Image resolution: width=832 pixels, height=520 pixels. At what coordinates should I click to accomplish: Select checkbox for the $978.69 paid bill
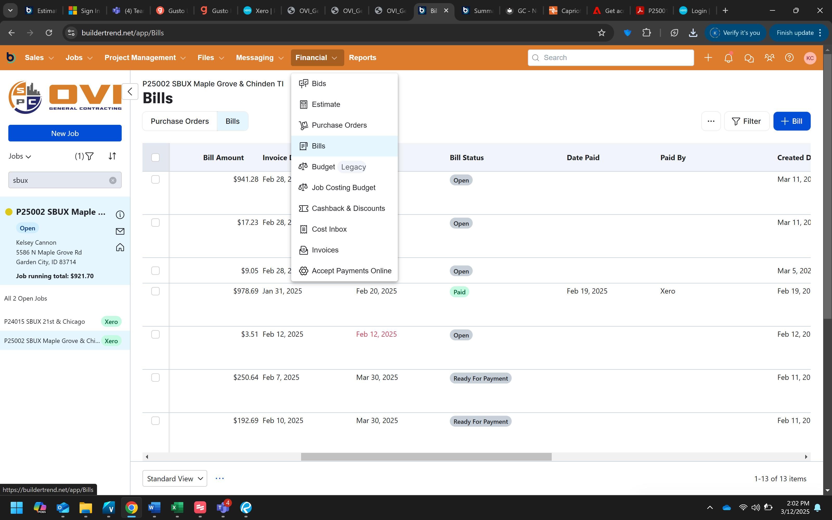tap(155, 291)
